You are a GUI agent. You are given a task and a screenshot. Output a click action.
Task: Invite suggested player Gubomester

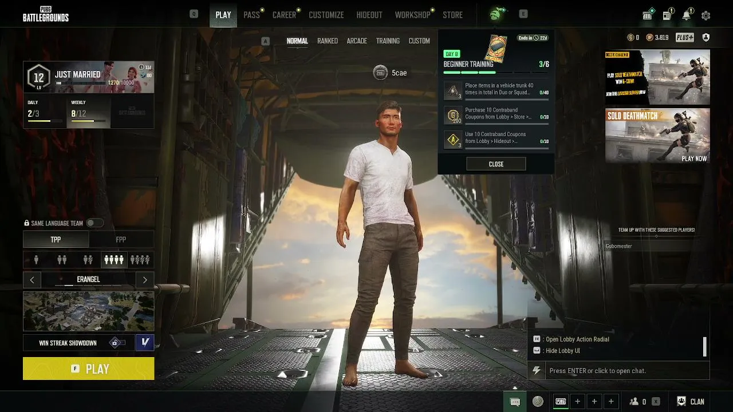656,246
